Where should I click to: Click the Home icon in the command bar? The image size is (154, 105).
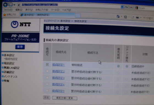coord(118,16)
